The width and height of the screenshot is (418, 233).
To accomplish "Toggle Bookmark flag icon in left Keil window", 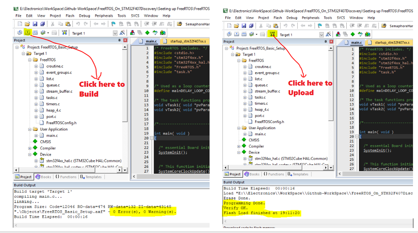I will click(x=113, y=24).
